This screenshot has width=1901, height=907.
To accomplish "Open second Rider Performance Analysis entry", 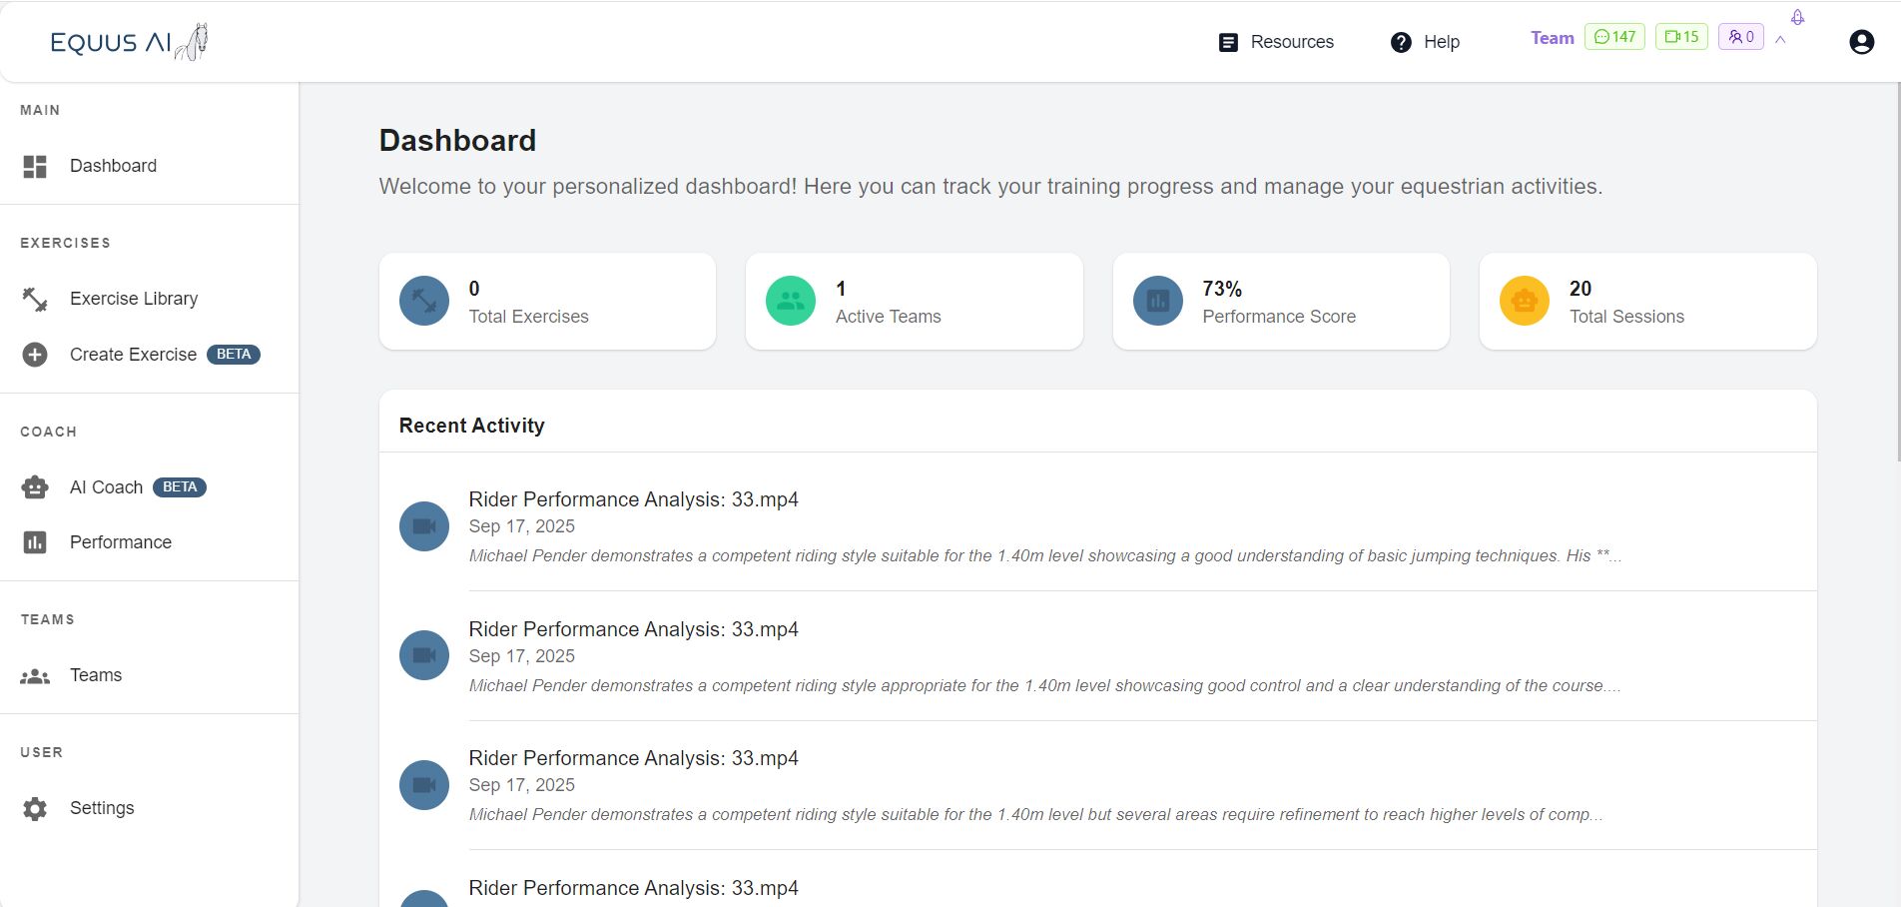I will point(633,629).
